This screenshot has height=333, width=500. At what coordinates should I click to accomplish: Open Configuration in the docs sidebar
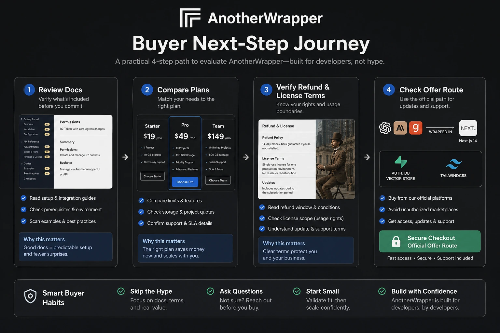pyautogui.click(x=31, y=134)
